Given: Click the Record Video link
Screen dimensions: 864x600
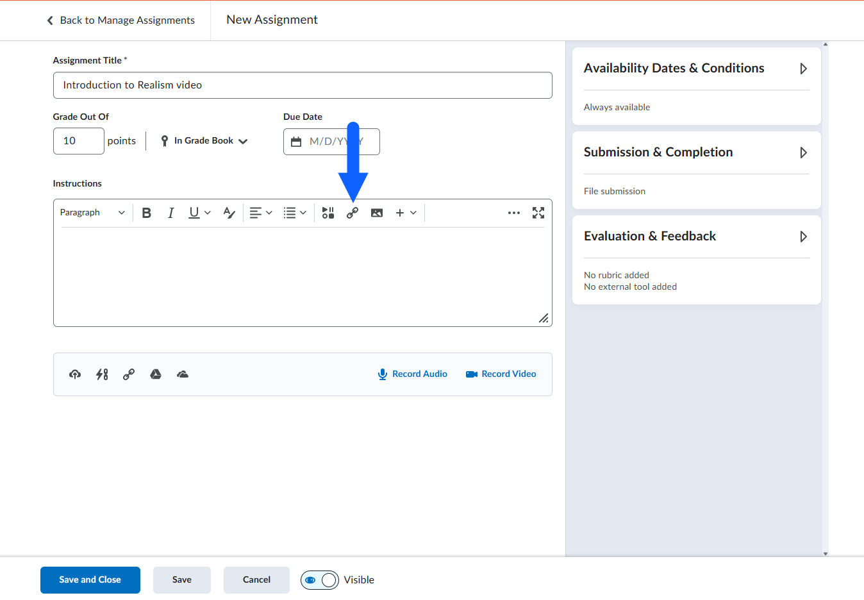Looking at the screenshot, I should 501,374.
